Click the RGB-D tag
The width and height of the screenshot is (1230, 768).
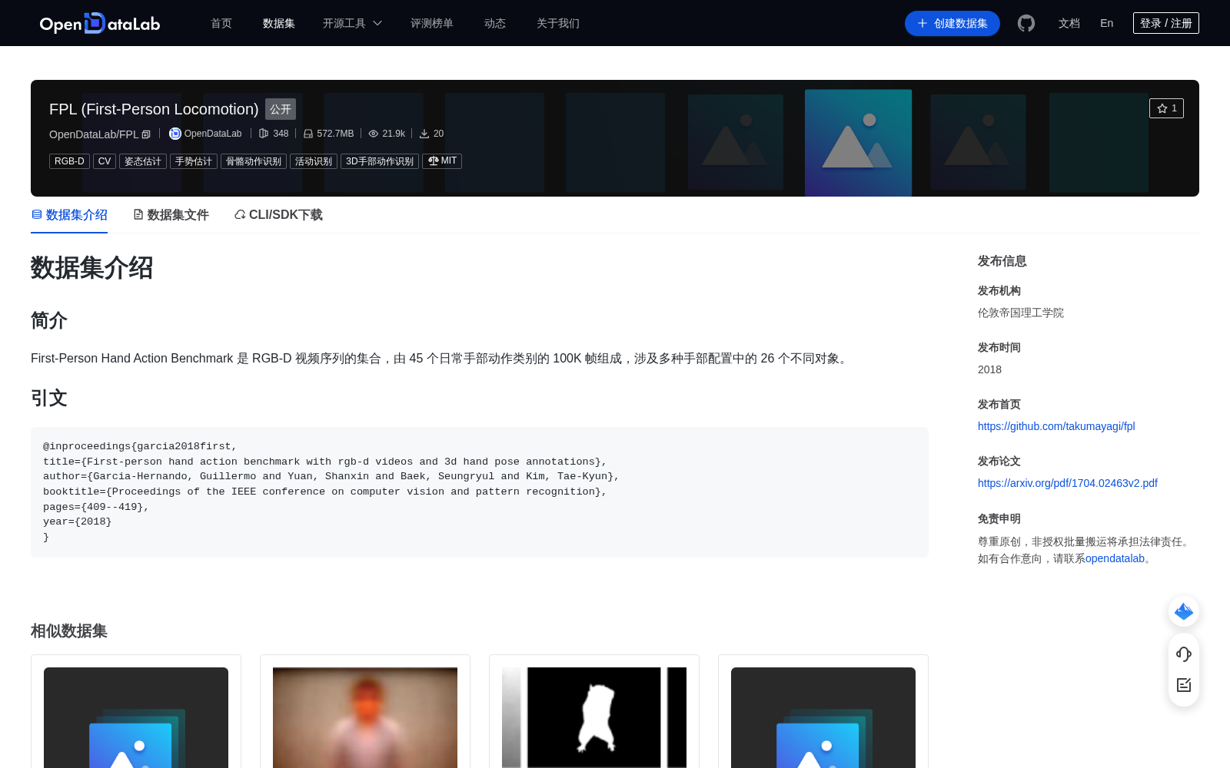tap(69, 161)
